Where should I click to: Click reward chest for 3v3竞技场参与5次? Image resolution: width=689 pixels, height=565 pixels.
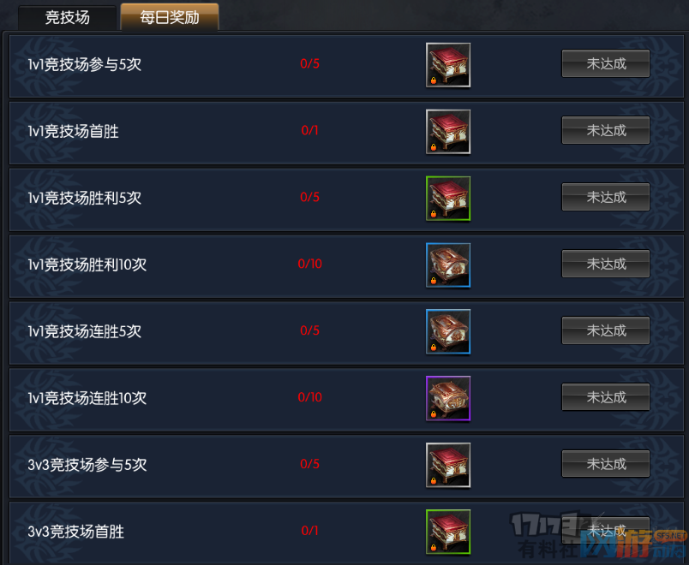(448, 465)
